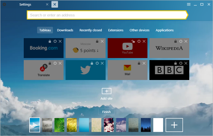Toggle the lock on Twitter tile

(92, 63)
